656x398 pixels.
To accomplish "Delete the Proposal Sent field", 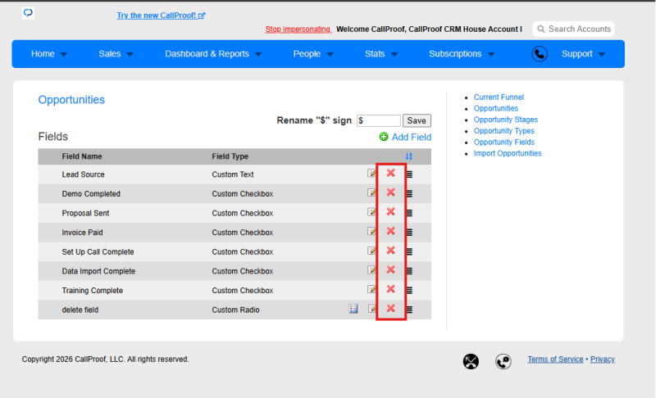I will [x=391, y=212].
